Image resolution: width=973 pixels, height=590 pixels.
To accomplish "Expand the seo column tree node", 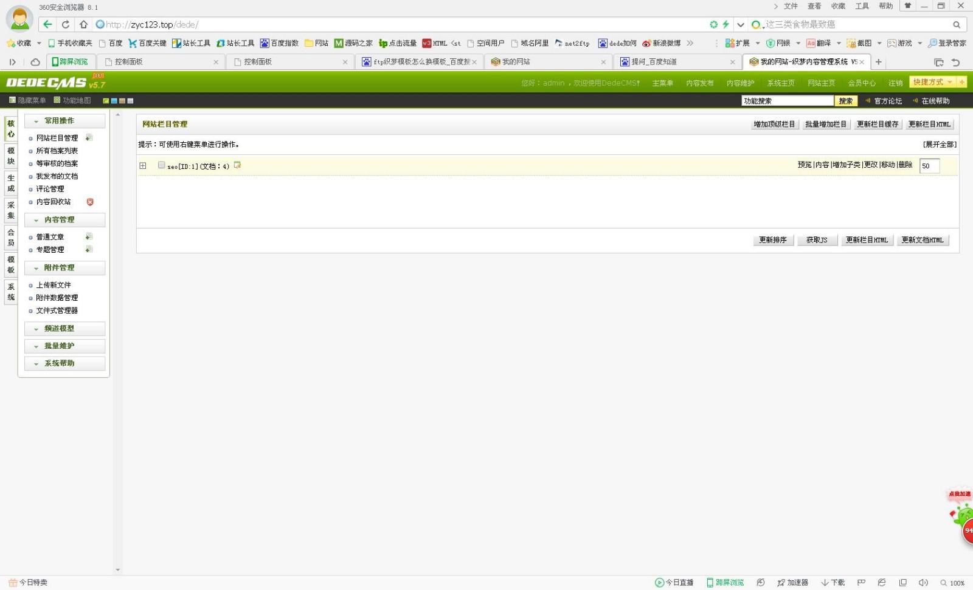I will (143, 165).
